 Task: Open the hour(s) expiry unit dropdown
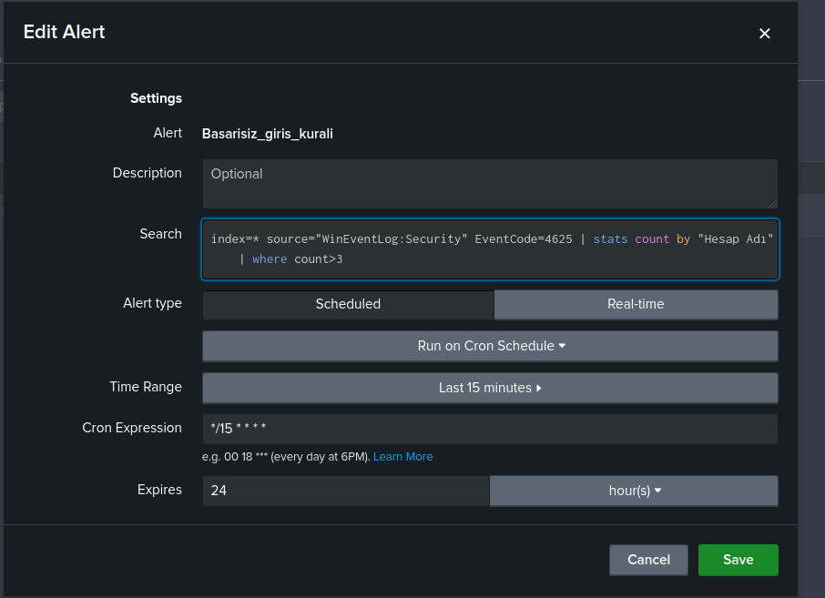click(x=634, y=491)
